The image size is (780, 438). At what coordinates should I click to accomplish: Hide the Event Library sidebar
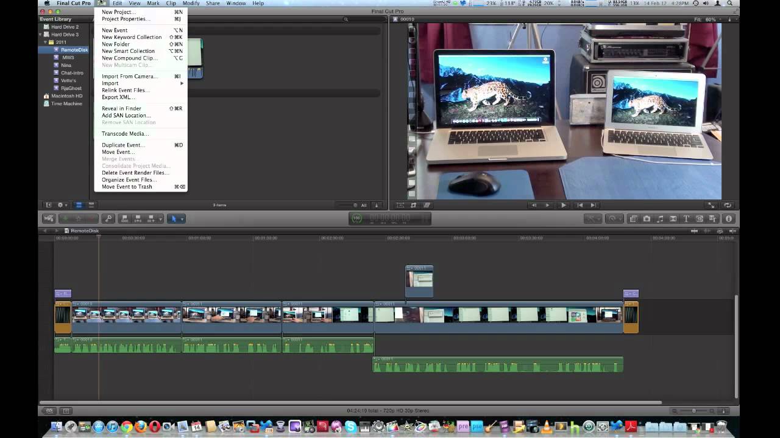49,205
